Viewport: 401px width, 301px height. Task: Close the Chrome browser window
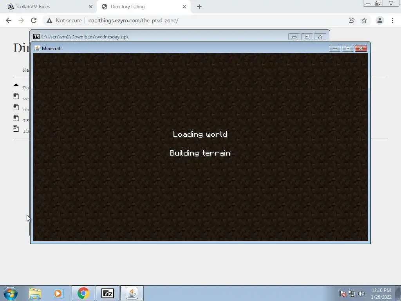click(x=391, y=3)
